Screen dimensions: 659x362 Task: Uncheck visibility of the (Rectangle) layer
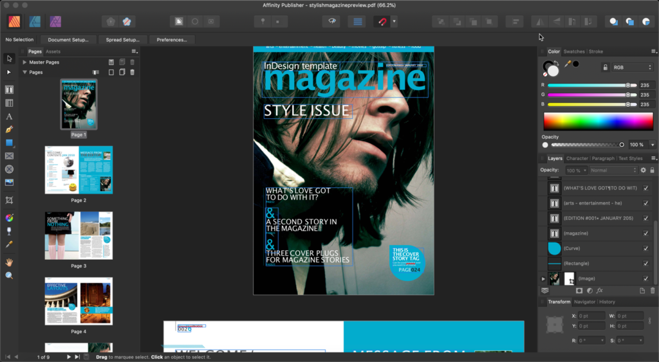[645, 264]
